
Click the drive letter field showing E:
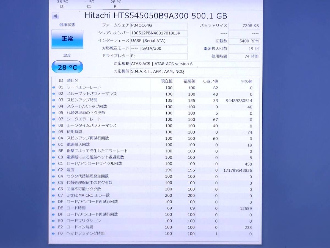pyautogui.click(x=159, y=56)
